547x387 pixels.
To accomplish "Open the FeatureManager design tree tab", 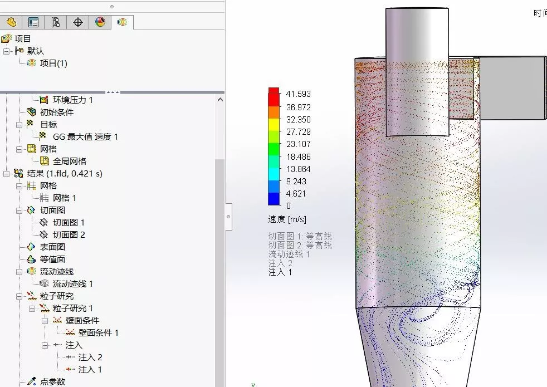I will [x=11, y=22].
